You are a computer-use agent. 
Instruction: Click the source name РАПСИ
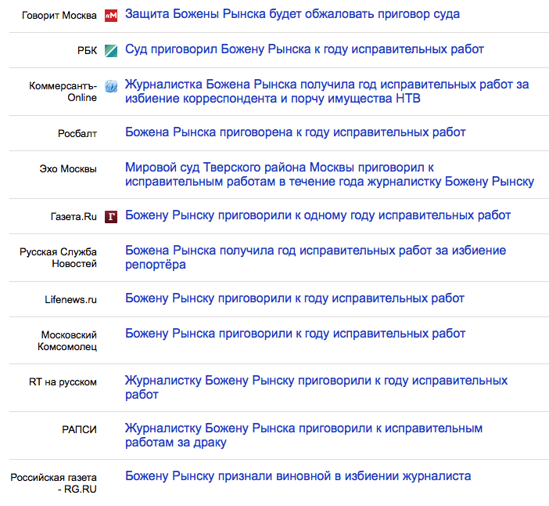pyautogui.click(x=79, y=429)
